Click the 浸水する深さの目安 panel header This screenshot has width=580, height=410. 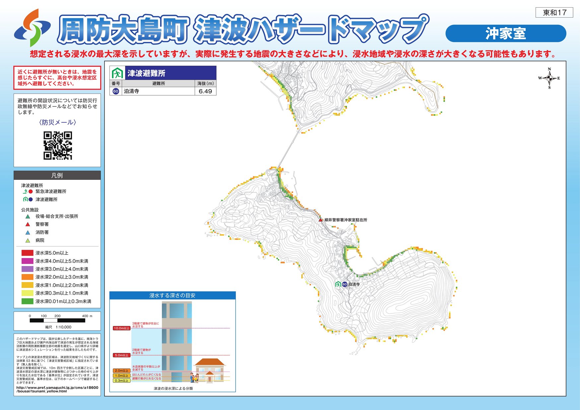pos(173,295)
